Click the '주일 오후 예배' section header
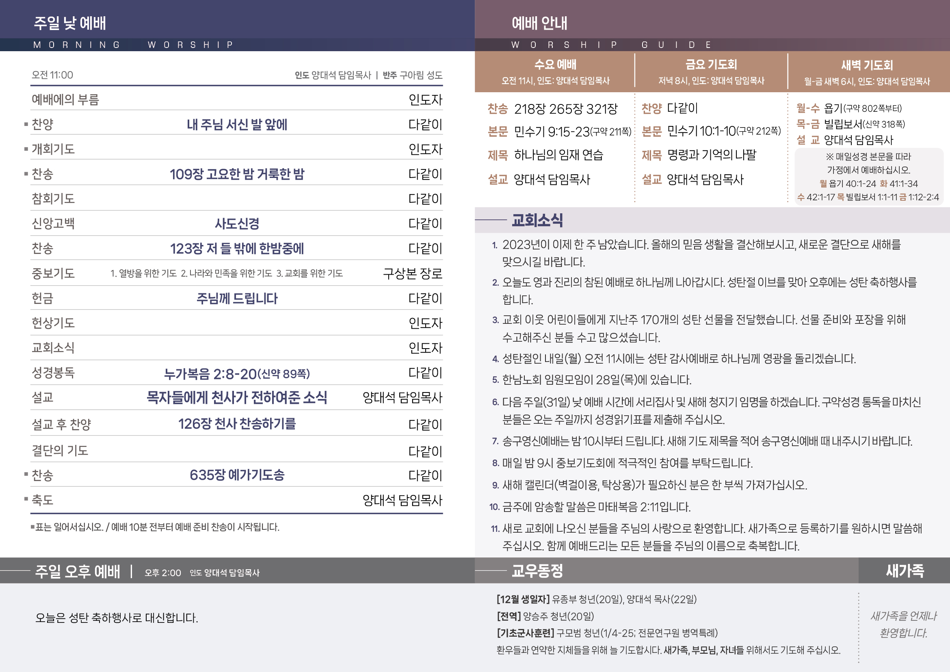This screenshot has height=672, width=950. pos(78,572)
